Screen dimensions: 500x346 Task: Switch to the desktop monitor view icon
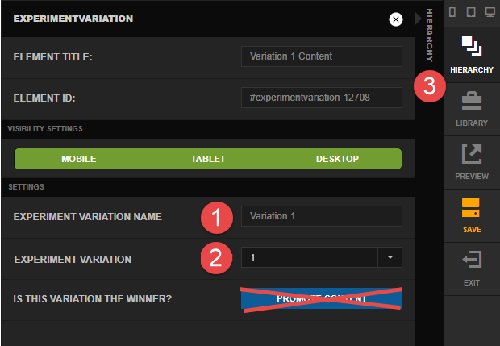click(490, 12)
